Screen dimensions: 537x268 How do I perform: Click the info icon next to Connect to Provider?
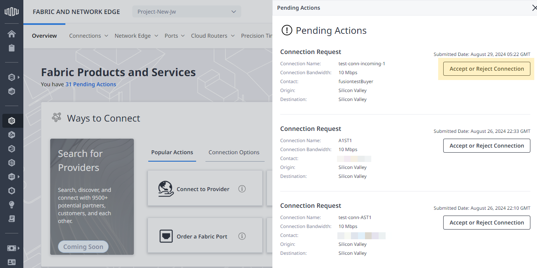pyautogui.click(x=242, y=189)
